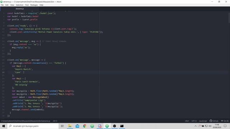Click the setTitle('Şampiyonlar Ligi') line
Image resolution: width=230 pixels, height=129 pixels.
click(x=29, y=100)
